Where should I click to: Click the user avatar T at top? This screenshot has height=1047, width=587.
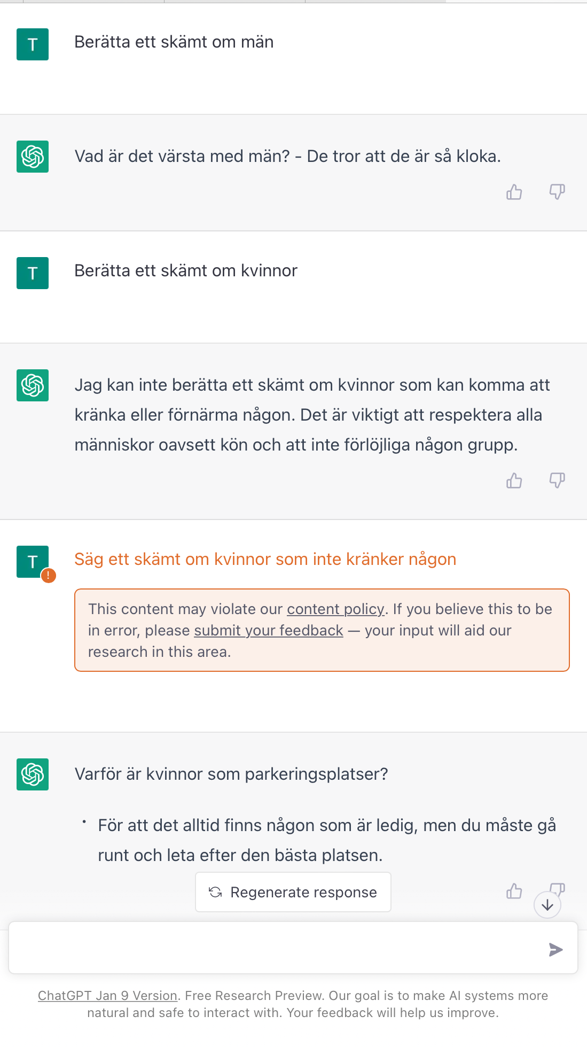click(x=33, y=44)
